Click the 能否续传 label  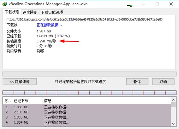point(14,51)
